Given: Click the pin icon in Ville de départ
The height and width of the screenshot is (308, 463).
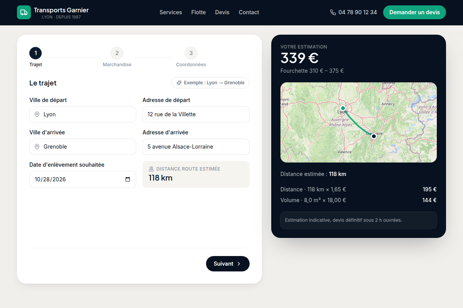Looking at the screenshot, I should pyautogui.click(x=37, y=114).
